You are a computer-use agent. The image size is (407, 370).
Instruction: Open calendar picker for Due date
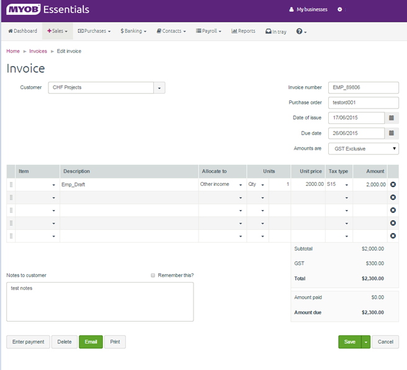click(x=391, y=133)
